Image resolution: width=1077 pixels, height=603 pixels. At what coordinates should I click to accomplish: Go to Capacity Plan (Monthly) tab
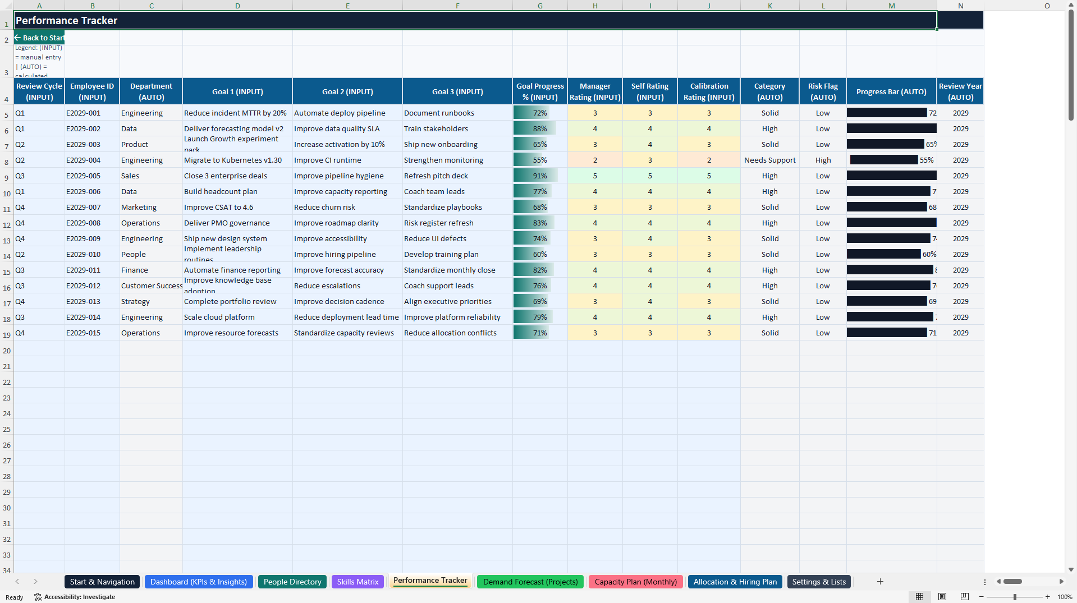636,582
